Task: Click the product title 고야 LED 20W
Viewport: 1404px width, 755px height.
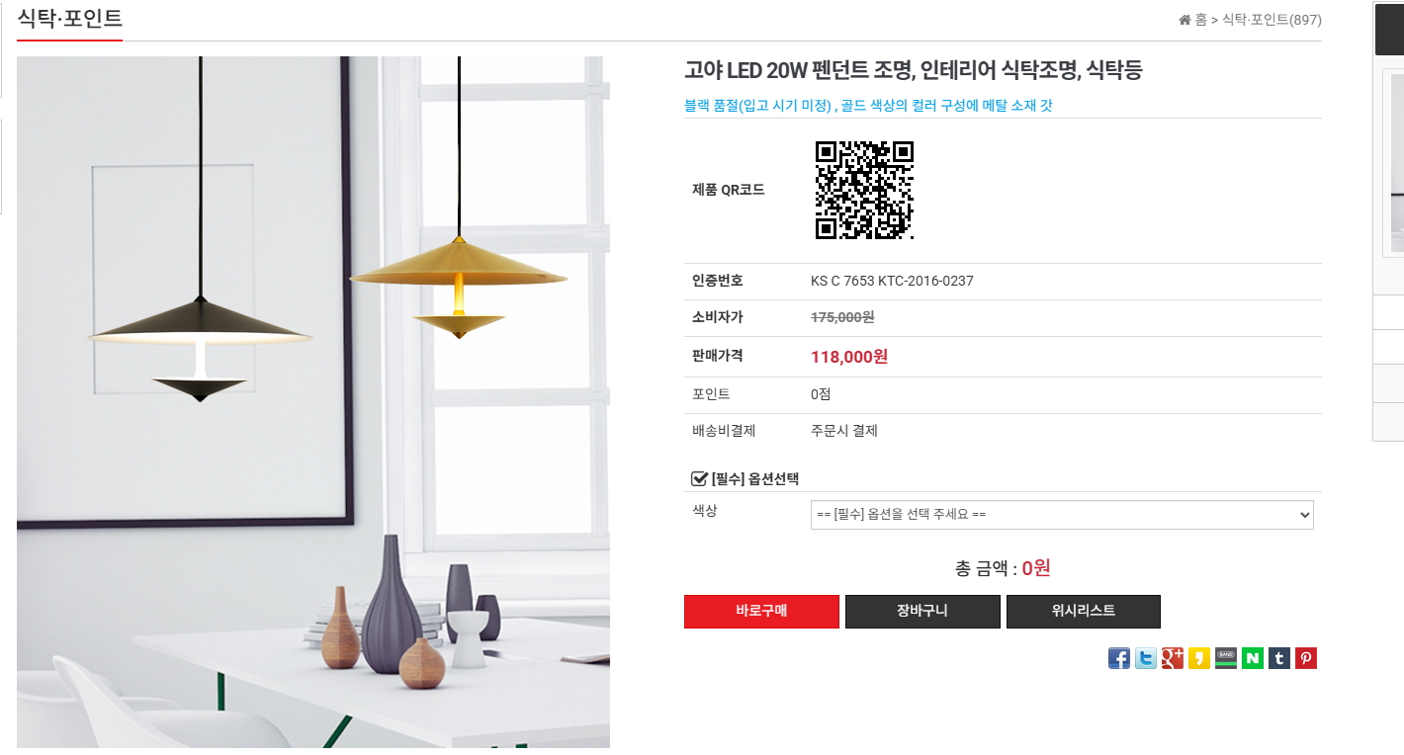Action: tap(913, 70)
